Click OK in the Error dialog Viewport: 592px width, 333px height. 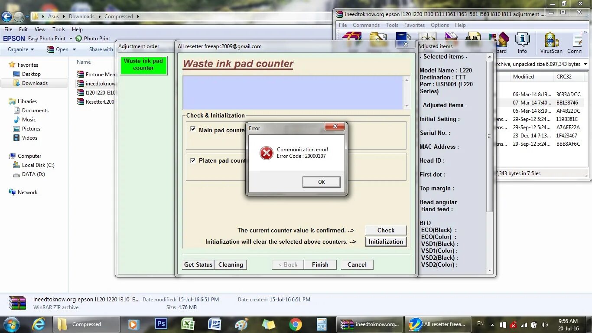[321, 182]
